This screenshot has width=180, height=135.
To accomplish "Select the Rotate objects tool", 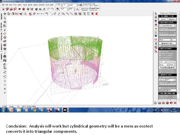I will 9,14.
